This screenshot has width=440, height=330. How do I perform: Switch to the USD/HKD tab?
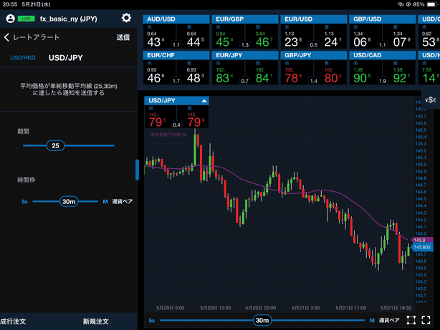[23, 58]
